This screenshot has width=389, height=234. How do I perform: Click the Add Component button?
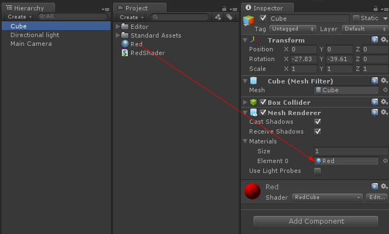[316, 221]
